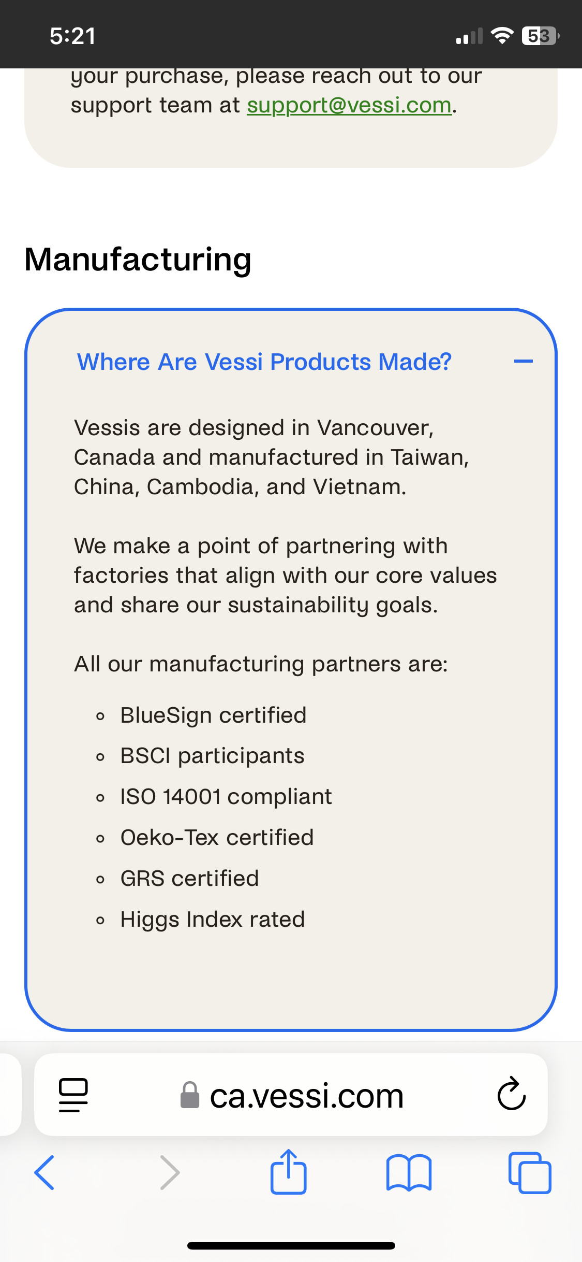Tap the Manufacturing section heading
The width and height of the screenshot is (582, 1262).
click(x=138, y=259)
